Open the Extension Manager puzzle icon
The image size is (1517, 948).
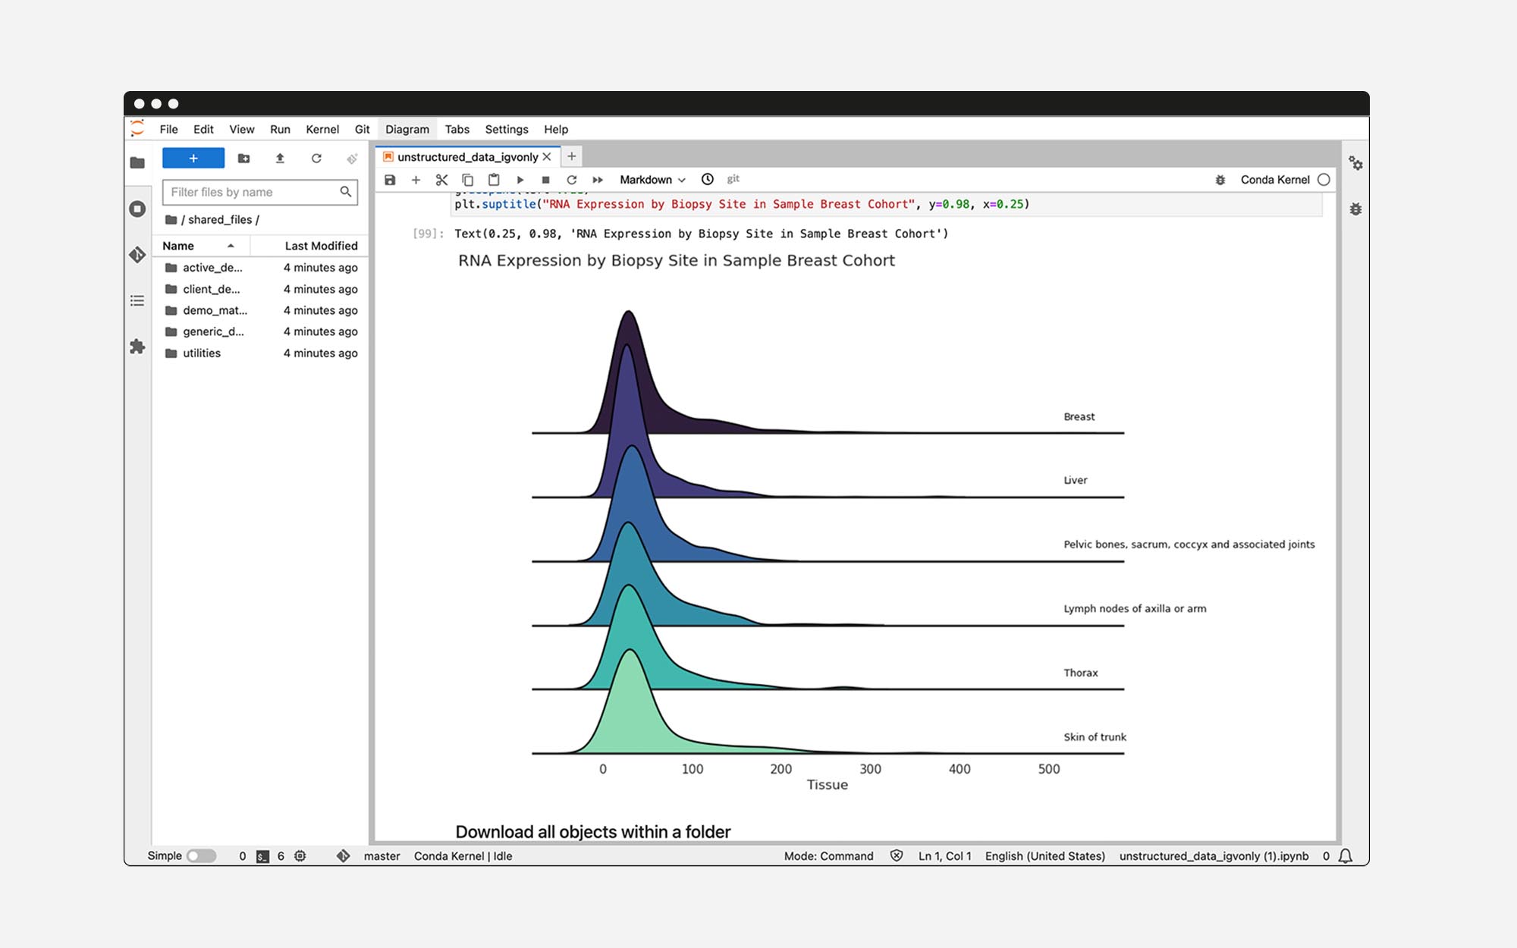pyautogui.click(x=137, y=347)
